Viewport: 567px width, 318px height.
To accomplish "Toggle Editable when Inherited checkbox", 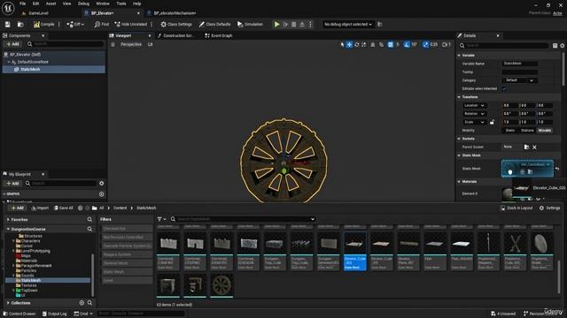I will pyautogui.click(x=504, y=88).
